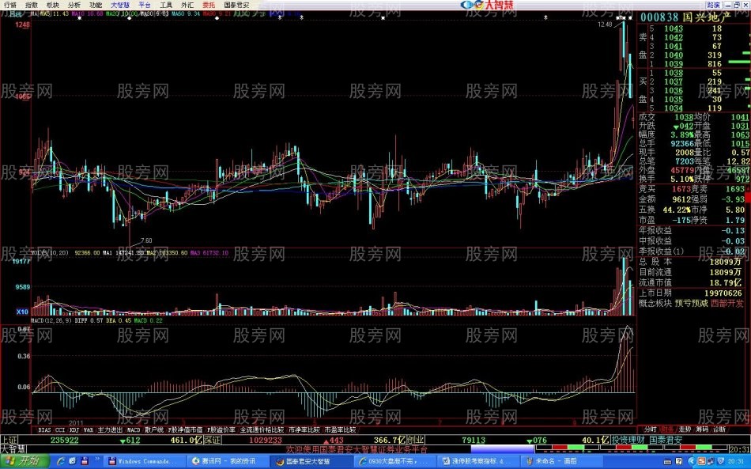The height and width of the screenshot is (469, 751).
Task: Switch to the 分时 panel tab
Action: pos(650,429)
